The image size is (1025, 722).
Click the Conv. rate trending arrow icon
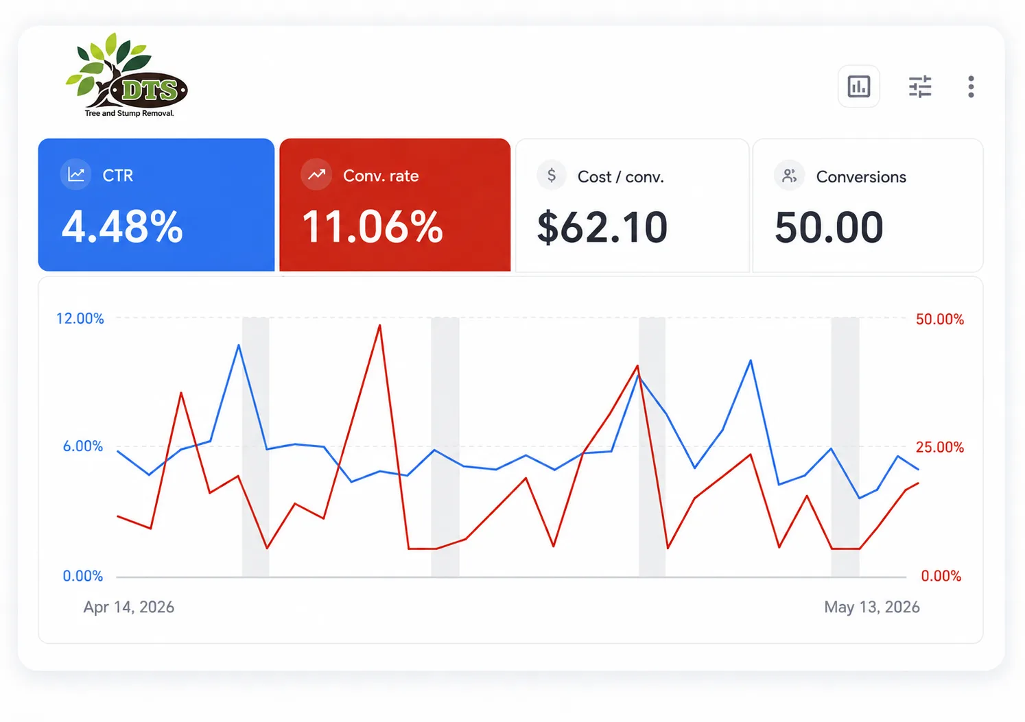click(316, 175)
